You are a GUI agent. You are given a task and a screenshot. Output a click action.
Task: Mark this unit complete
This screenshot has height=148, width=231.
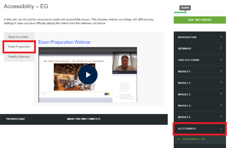click(x=84, y=119)
